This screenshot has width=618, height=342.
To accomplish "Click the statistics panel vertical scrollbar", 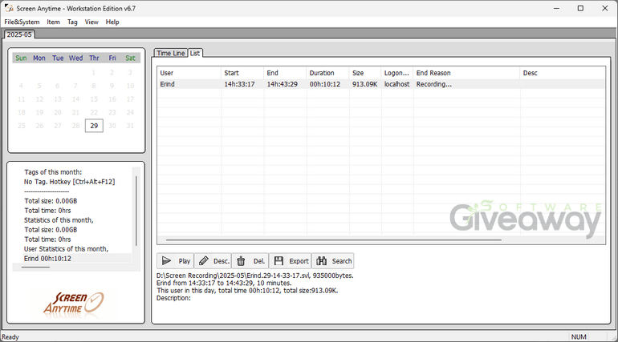I will (136, 211).
